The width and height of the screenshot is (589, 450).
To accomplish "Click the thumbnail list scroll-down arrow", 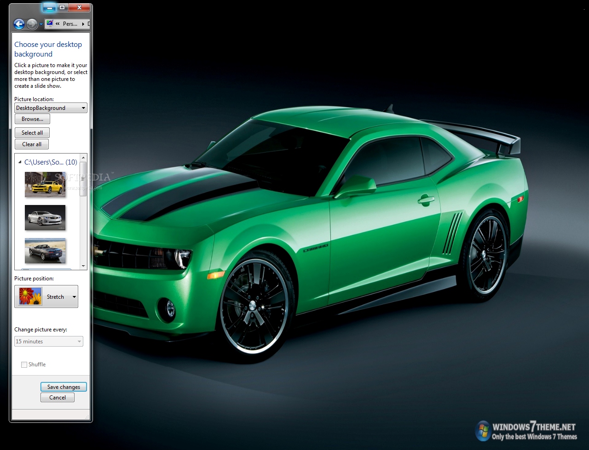I will point(83,266).
